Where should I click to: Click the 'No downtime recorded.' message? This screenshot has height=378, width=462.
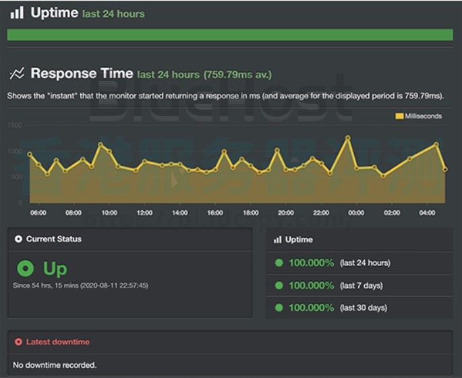pyautogui.click(x=55, y=365)
